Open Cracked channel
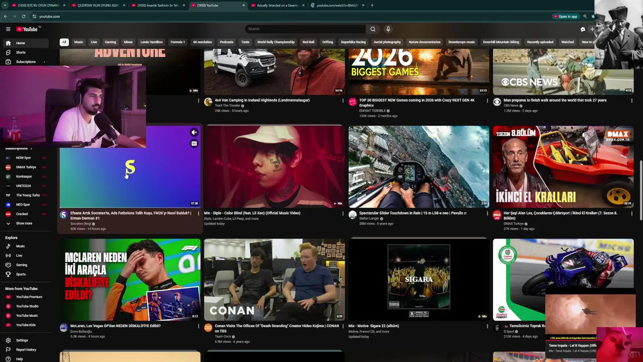643x362 pixels. (22, 214)
